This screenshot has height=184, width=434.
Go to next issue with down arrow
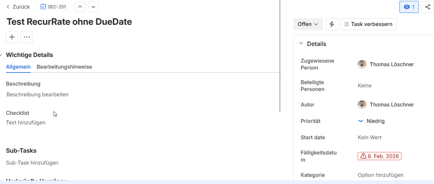pos(93,7)
